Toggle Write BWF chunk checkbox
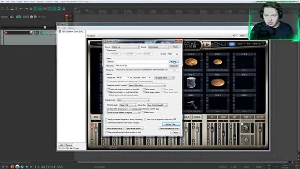Screen dimensions: 300x169 pos(108,109)
